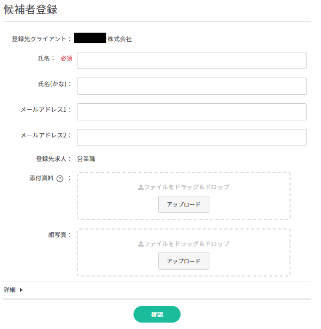Click the 必須 required marker
The width and height of the screenshot is (321, 329).
66,58
